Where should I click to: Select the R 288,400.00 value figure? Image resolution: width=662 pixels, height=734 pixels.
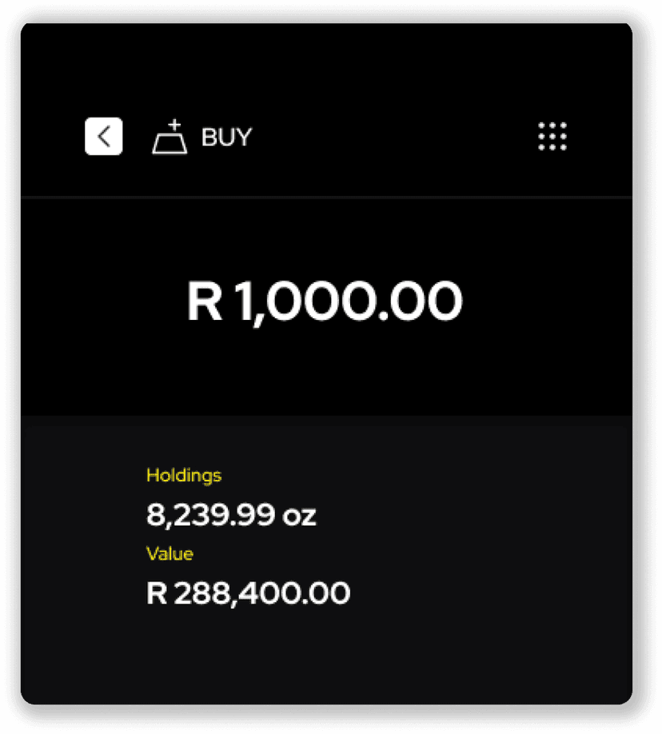click(248, 593)
